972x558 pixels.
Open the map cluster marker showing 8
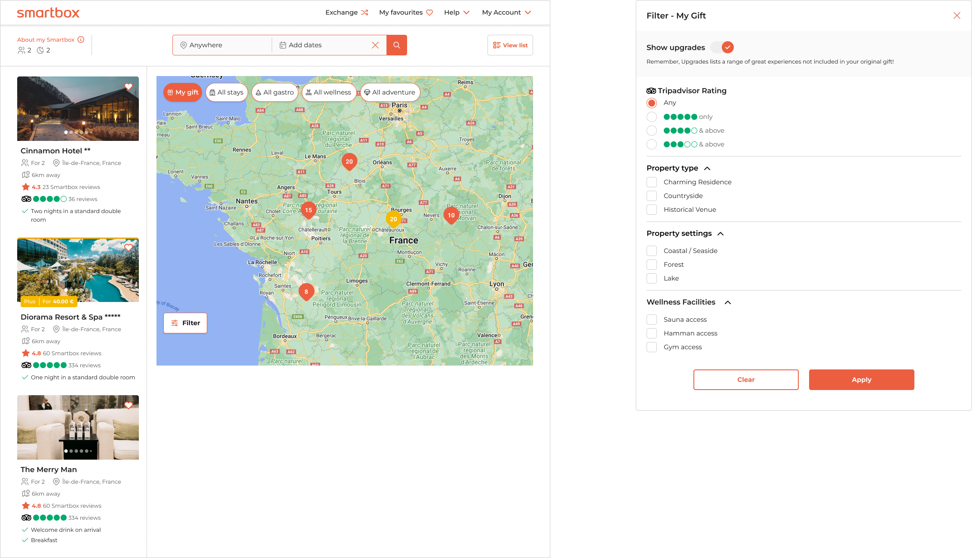pos(306,292)
